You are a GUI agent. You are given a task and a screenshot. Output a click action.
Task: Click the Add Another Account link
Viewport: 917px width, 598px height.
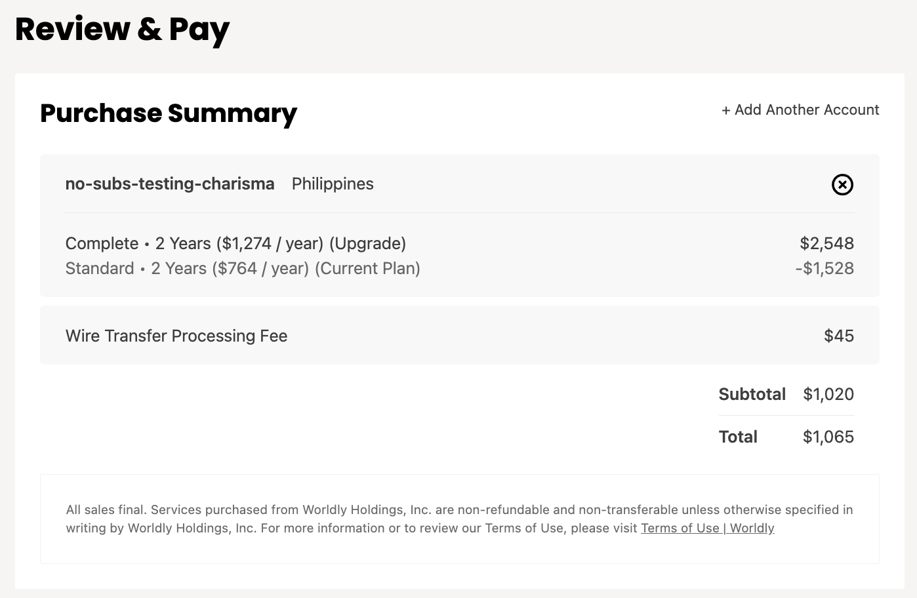pos(806,110)
